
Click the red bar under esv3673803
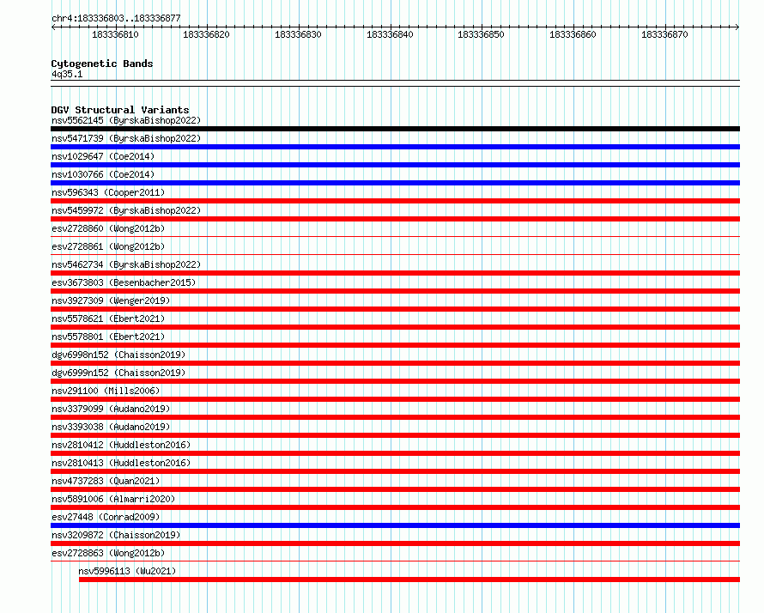(395, 291)
